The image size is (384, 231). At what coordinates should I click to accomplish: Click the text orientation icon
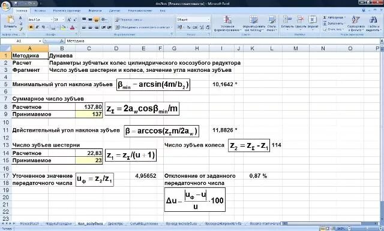point(104,20)
